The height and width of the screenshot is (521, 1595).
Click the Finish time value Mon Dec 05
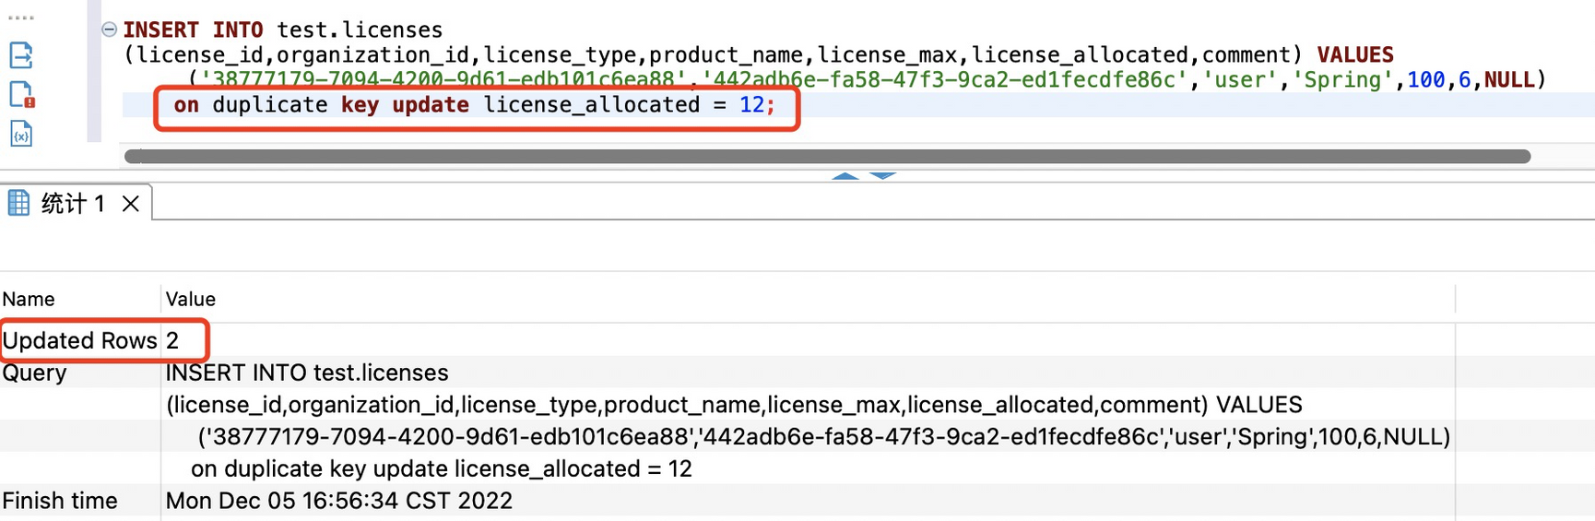[338, 501]
